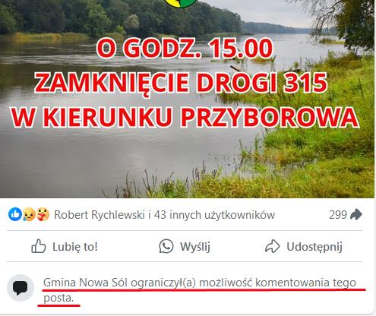Click the blue Like reaction icon
The height and width of the screenshot is (316, 376).
pyautogui.click(x=15, y=214)
